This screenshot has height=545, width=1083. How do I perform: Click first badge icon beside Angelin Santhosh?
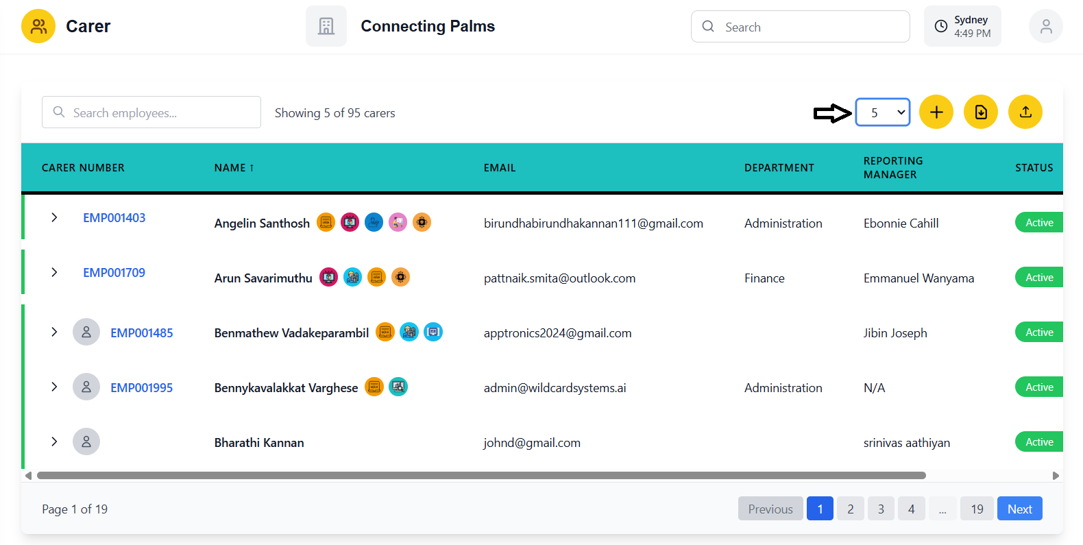click(x=326, y=223)
